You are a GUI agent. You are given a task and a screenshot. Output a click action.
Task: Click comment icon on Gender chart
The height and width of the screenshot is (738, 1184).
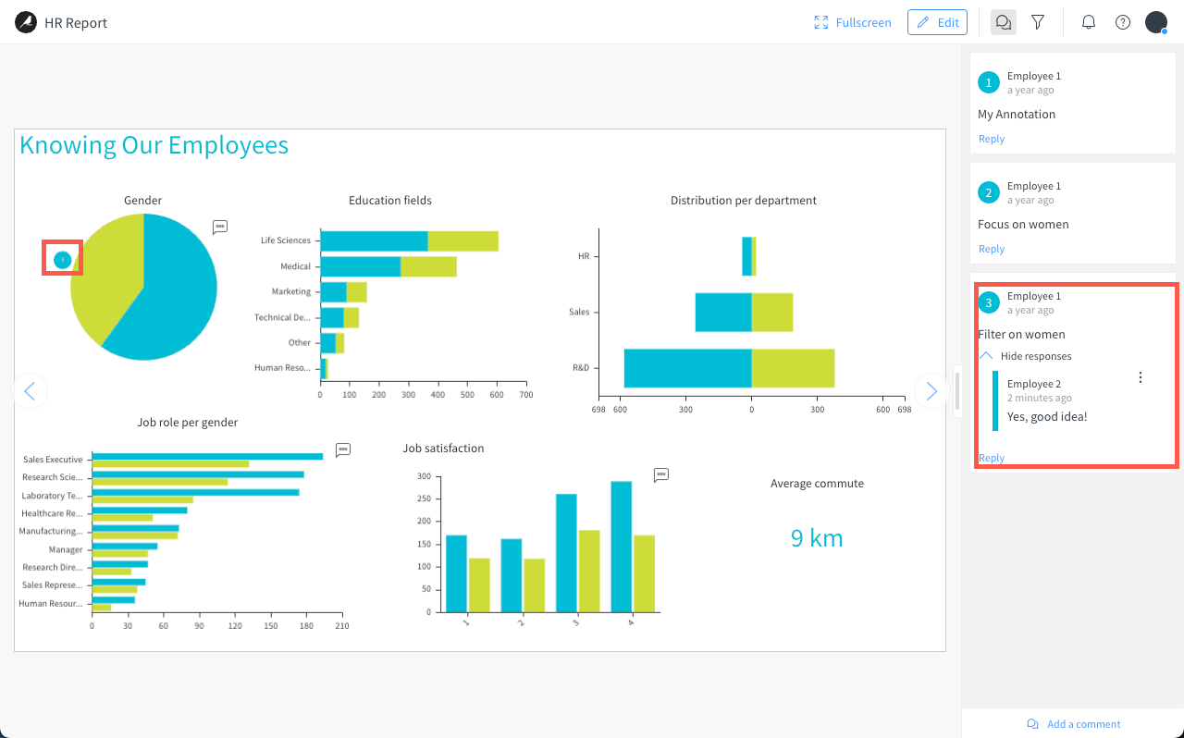click(x=220, y=227)
